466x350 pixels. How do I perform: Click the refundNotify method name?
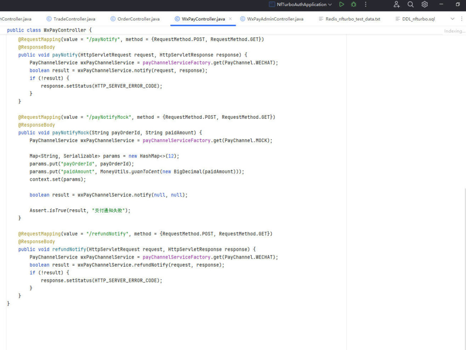69,249
